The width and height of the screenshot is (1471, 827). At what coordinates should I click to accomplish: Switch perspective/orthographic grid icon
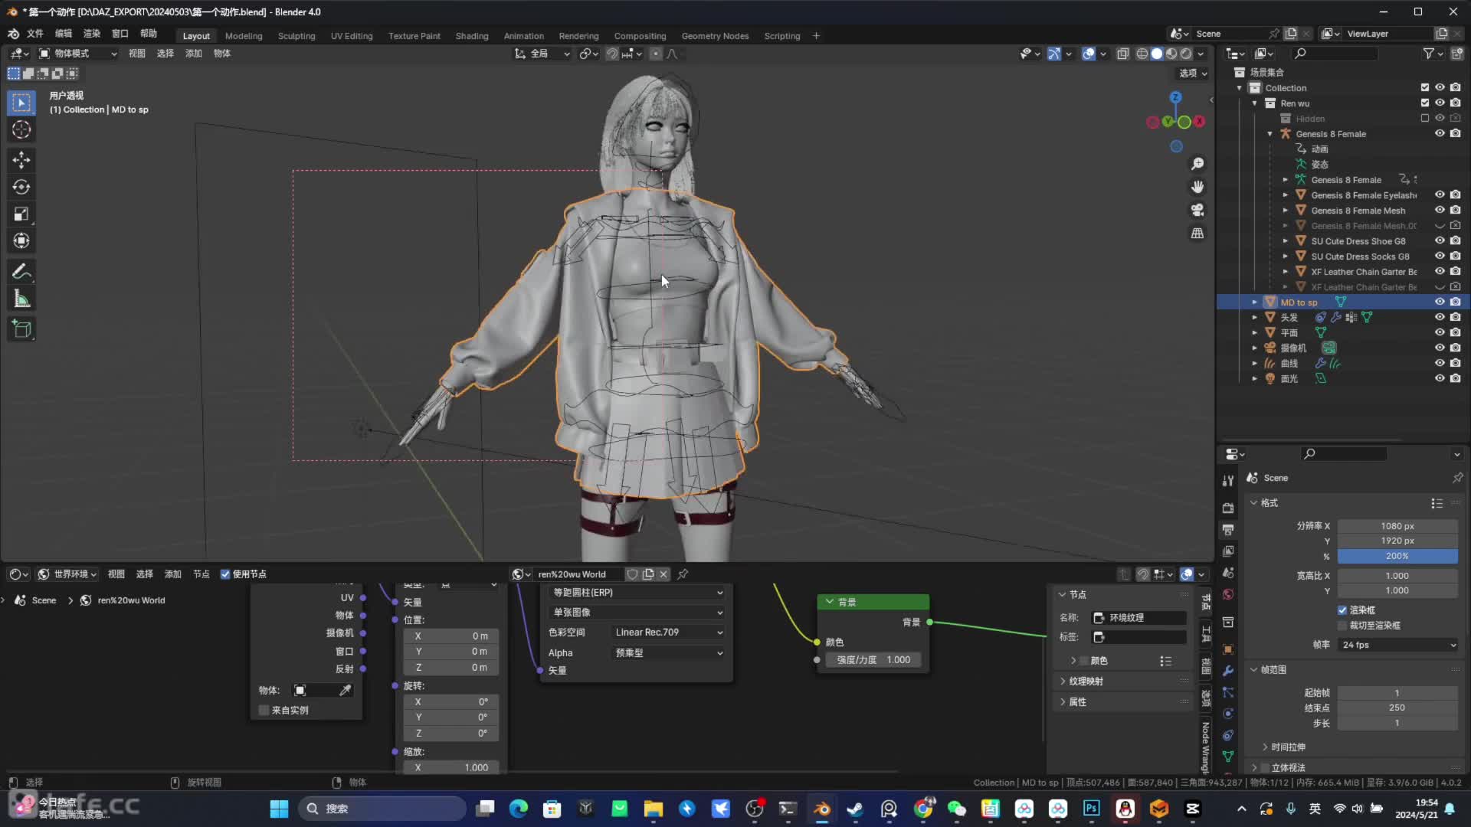[x=1197, y=233]
